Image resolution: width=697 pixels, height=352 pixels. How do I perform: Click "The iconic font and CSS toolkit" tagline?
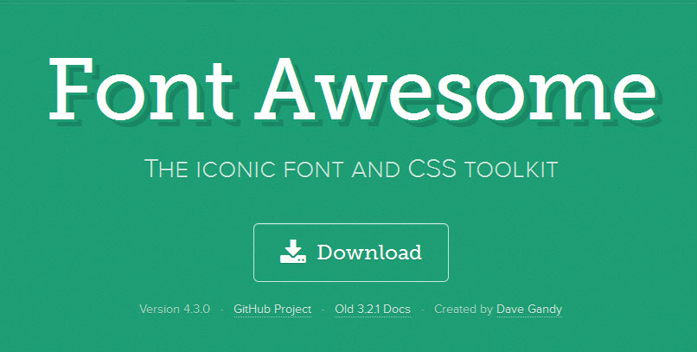pyautogui.click(x=351, y=169)
